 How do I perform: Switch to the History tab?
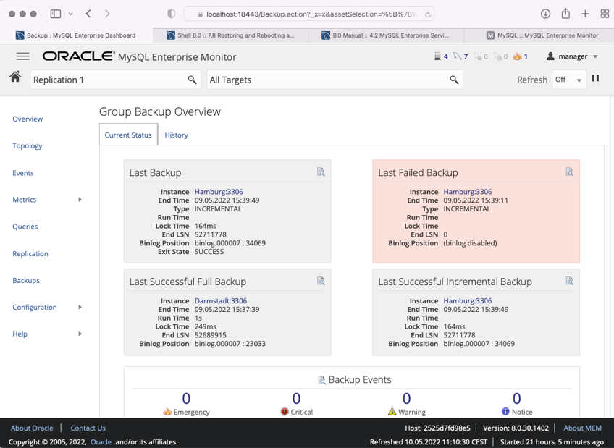pos(176,135)
